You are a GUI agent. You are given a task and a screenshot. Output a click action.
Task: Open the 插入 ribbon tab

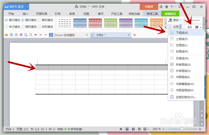25,14
